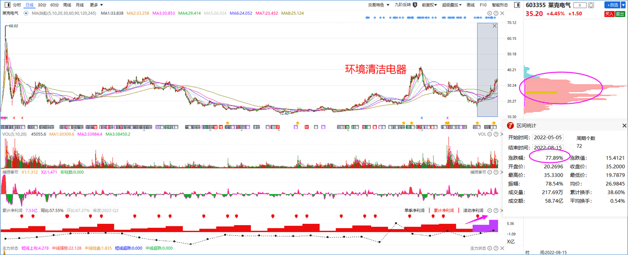Open the 超级叠加 dropdown
The image size is (628, 255).
pos(451,5)
